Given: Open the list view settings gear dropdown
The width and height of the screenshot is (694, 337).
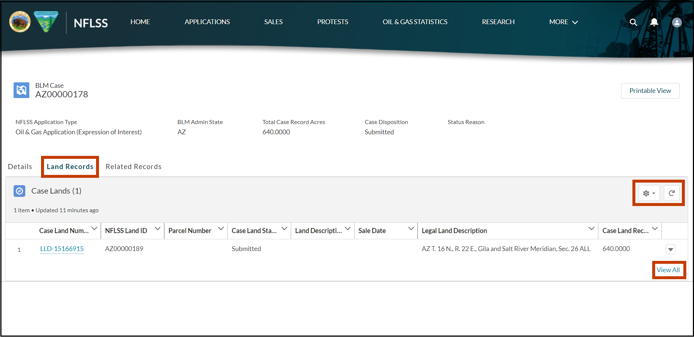Looking at the screenshot, I should tap(649, 193).
